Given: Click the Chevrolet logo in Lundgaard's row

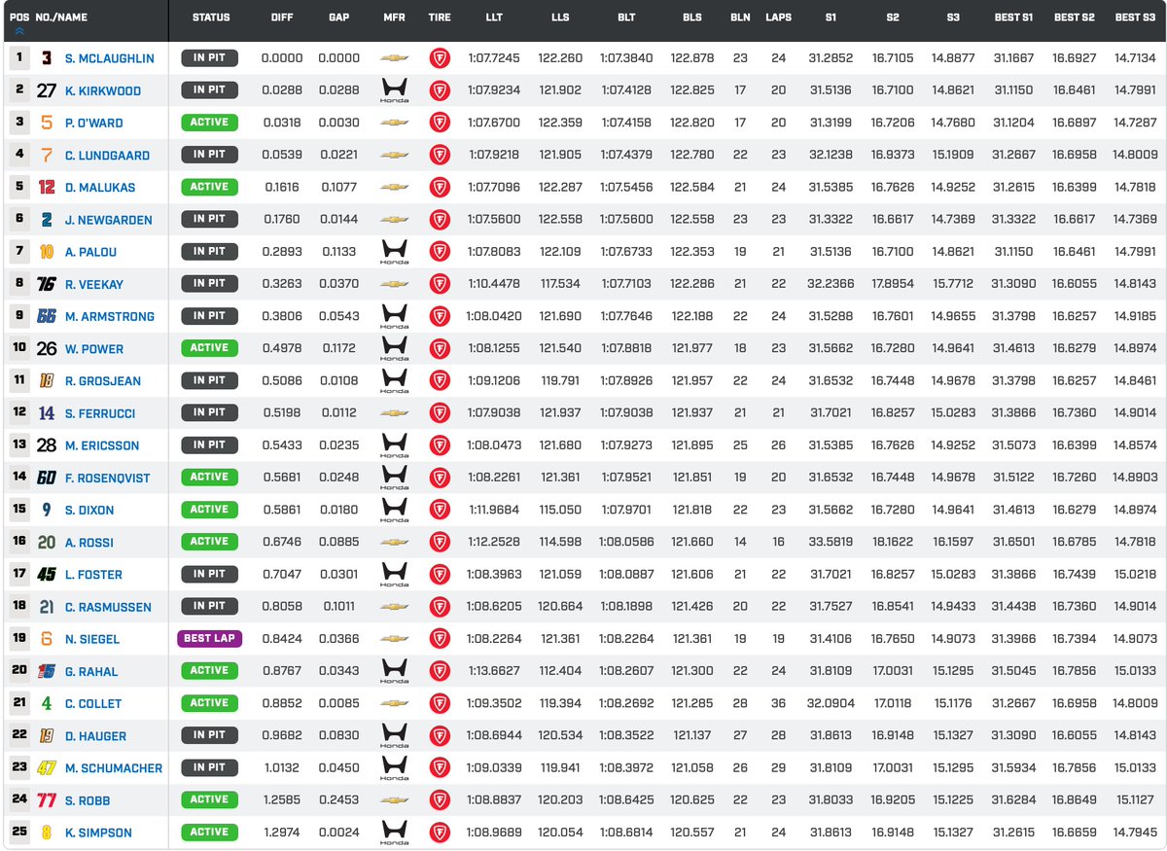Looking at the screenshot, I should [394, 155].
